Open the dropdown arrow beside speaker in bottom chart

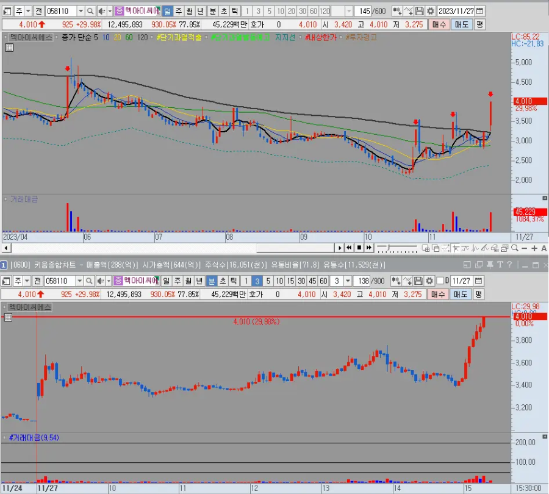click(x=109, y=281)
